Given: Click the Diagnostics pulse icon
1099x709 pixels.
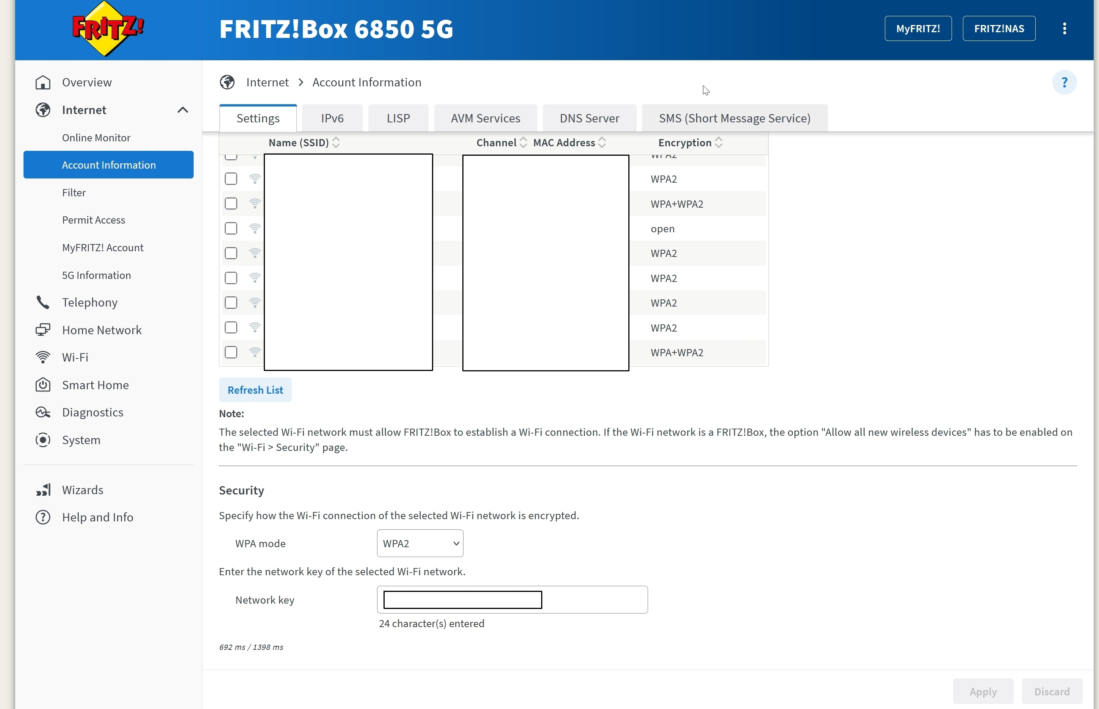Looking at the screenshot, I should (x=43, y=413).
